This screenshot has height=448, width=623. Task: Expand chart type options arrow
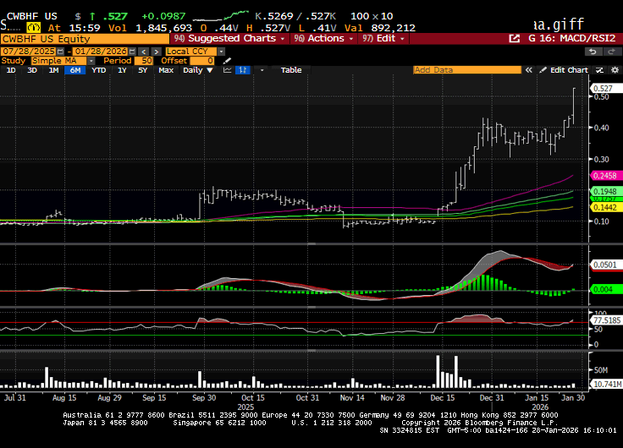(x=262, y=70)
